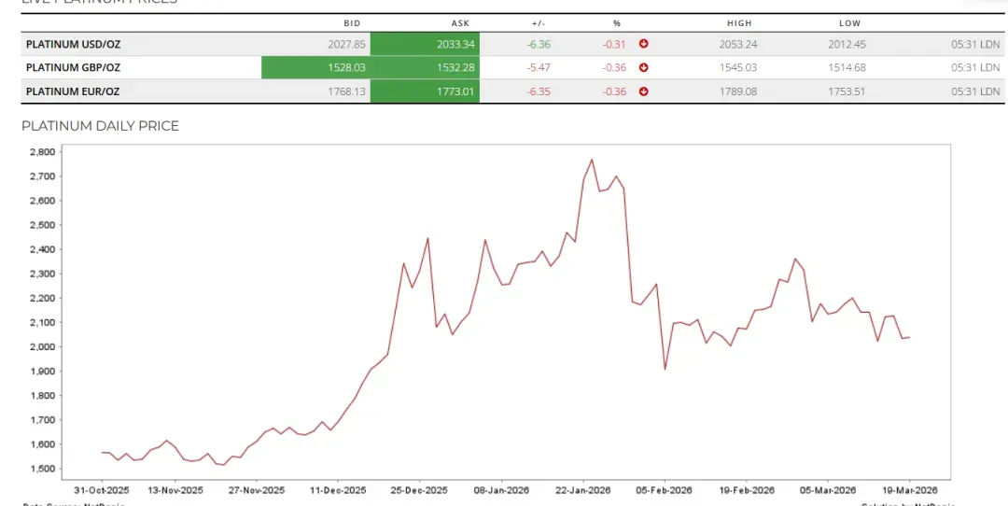Click the GBP high value 1545.03

coord(738,67)
